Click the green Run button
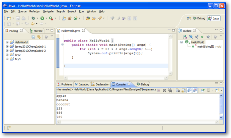The image size is (231, 138). pos(42,18)
